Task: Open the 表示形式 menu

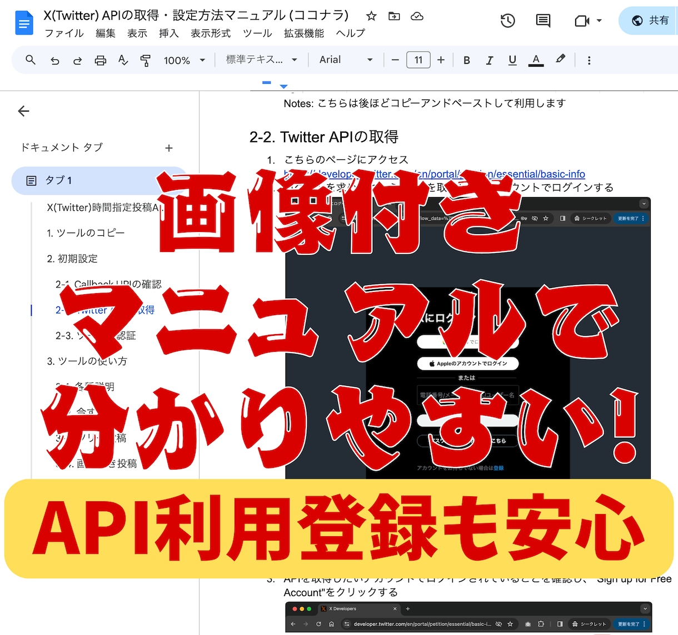Action: [x=211, y=33]
